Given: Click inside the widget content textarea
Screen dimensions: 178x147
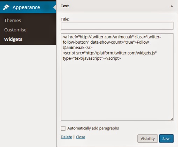Looking at the screenshot, I should pyautogui.click(x=117, y=77).
